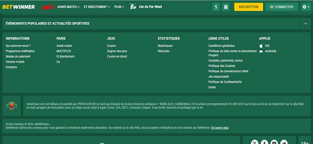Open Résultats link
The image size is (313, 144).
pyautogui.click(x=163, y=51)
